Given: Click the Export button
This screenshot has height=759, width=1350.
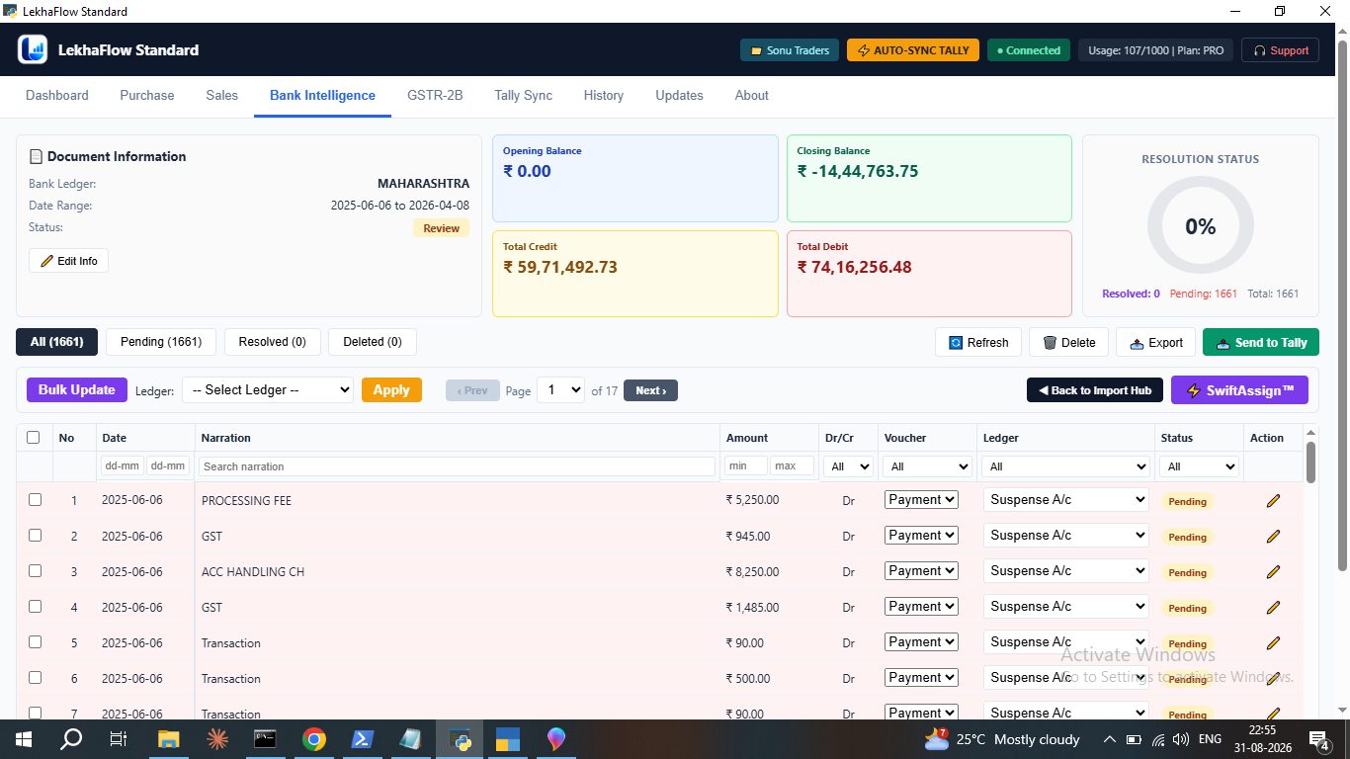Looking at the screenshot, I should [x=1155, y=343].
